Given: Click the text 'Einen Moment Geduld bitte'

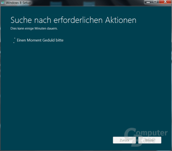Looking at the screenshot, I should [40, 40].
